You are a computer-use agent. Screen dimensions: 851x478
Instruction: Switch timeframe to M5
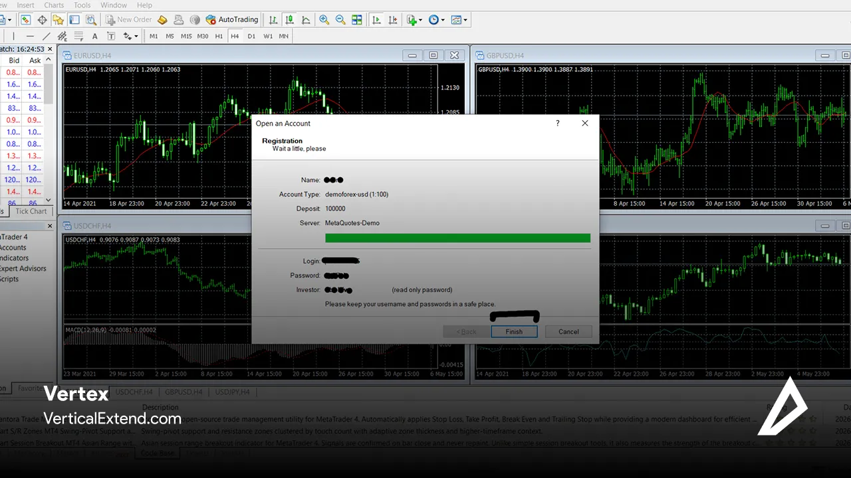(170, 36)
